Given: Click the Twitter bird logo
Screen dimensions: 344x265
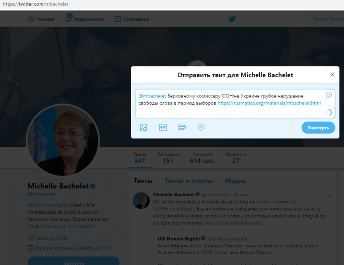Looking at the screenshot, I should click(x=232, y=19).
